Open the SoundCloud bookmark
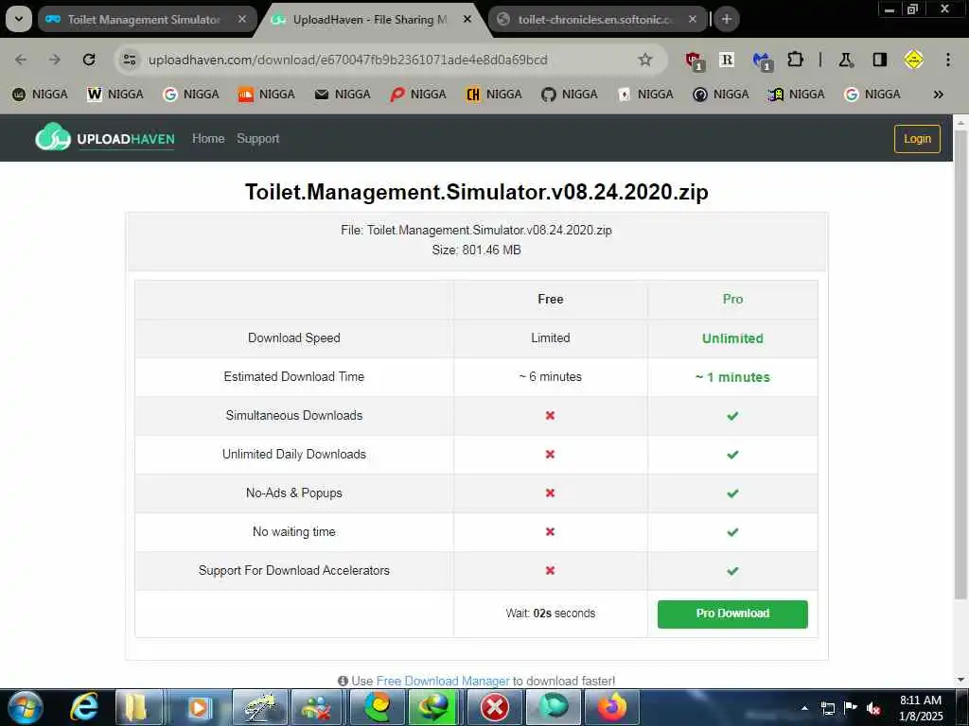The height and width of the screenshot is (726, 969). [x=267, y=94]
